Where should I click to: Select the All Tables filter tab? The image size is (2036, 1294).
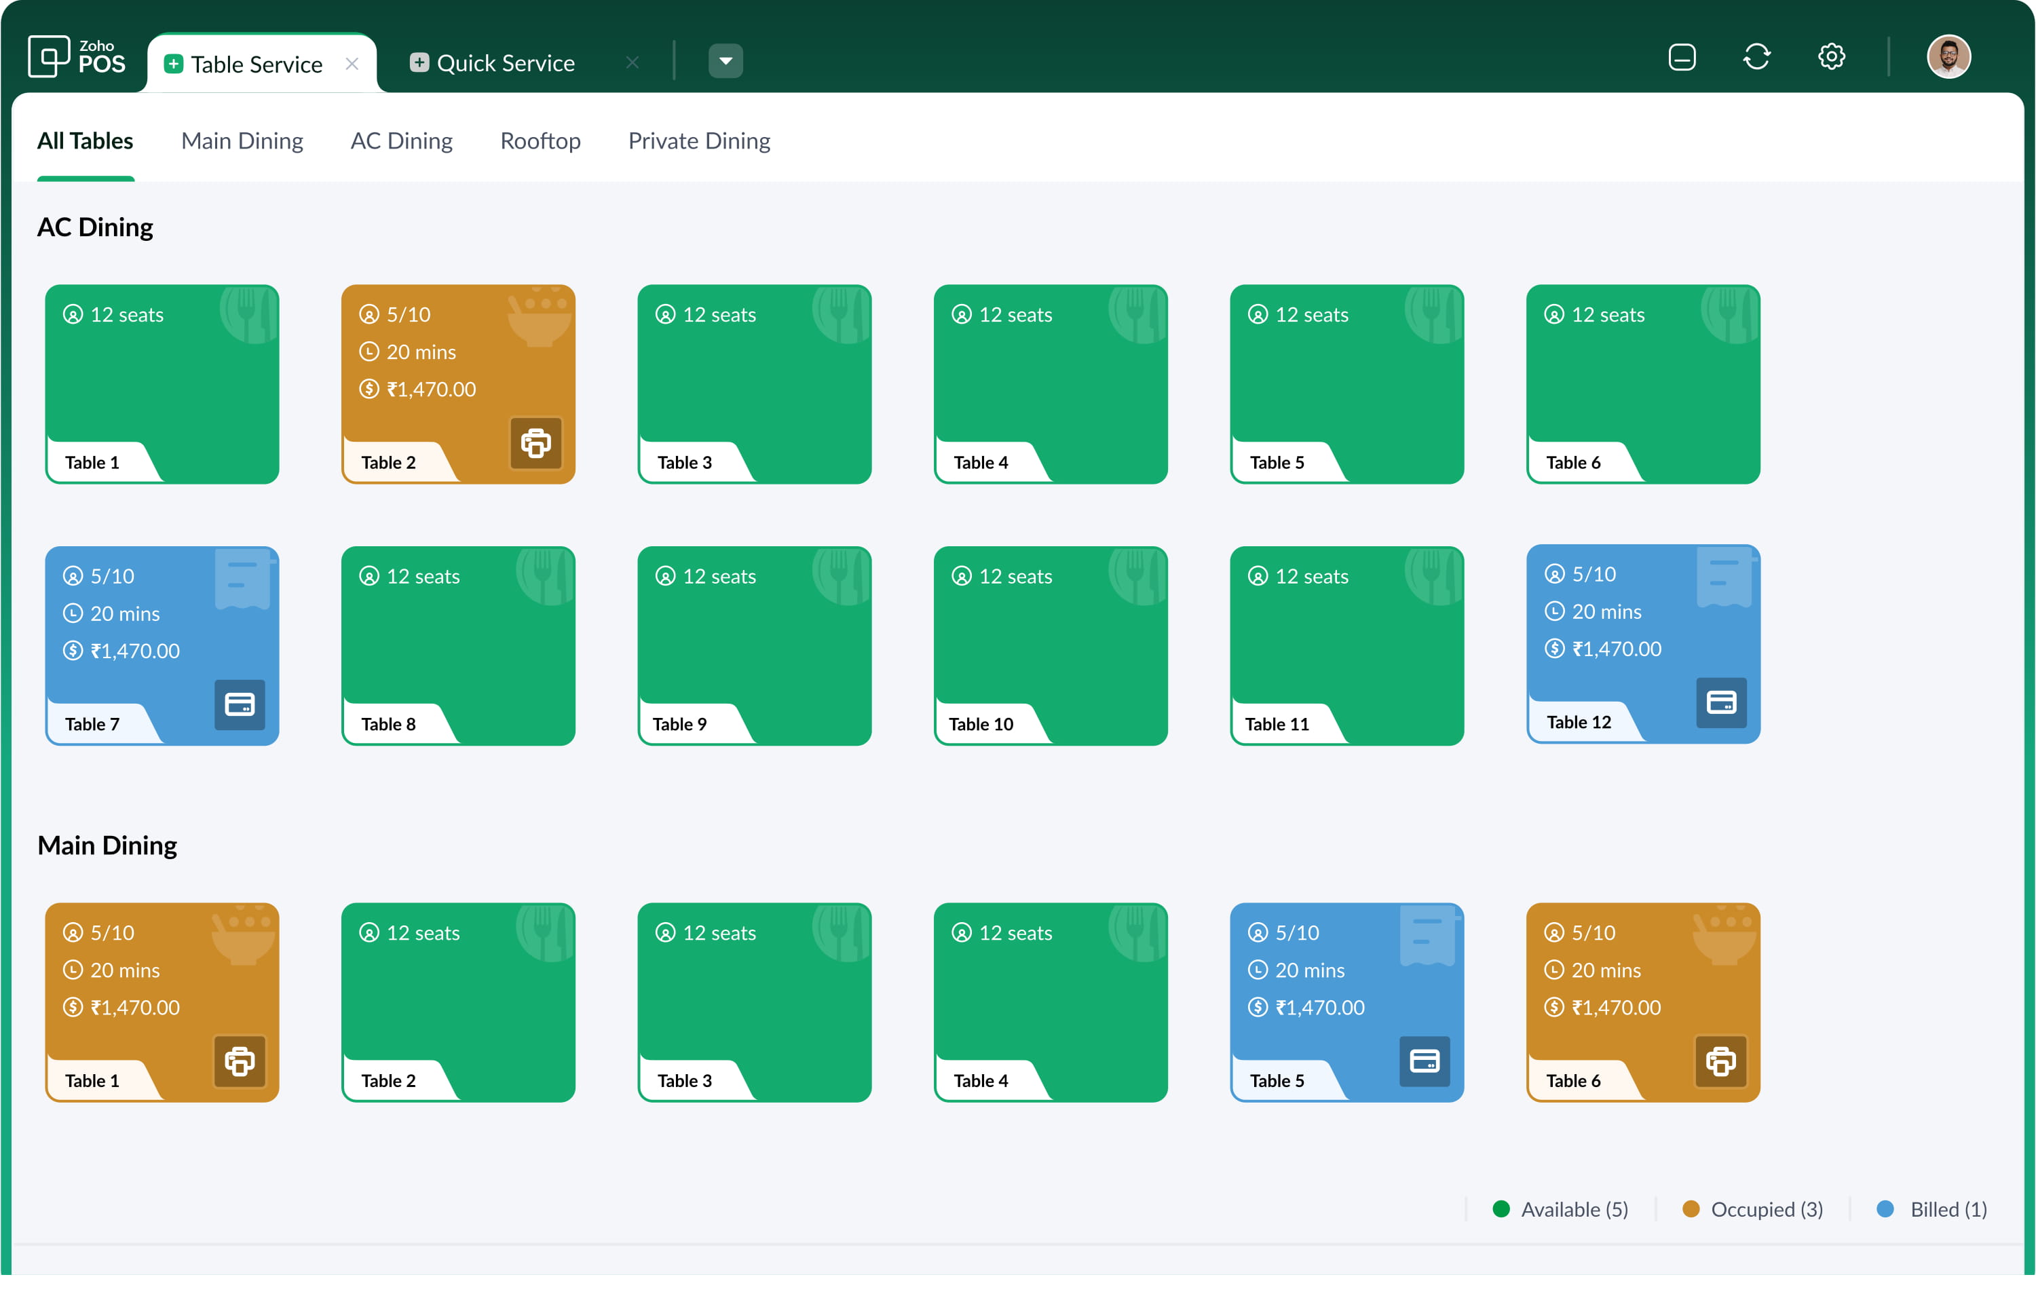click(x=85, y=140)
